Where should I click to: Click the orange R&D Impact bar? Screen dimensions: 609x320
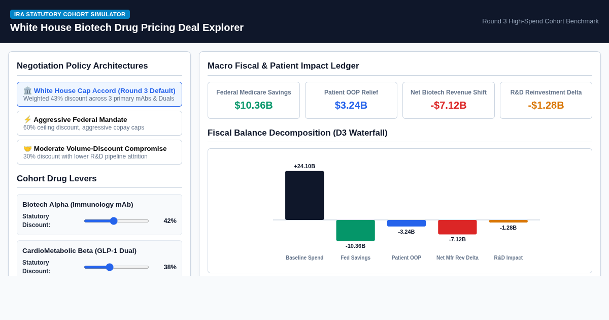(509, 221)
